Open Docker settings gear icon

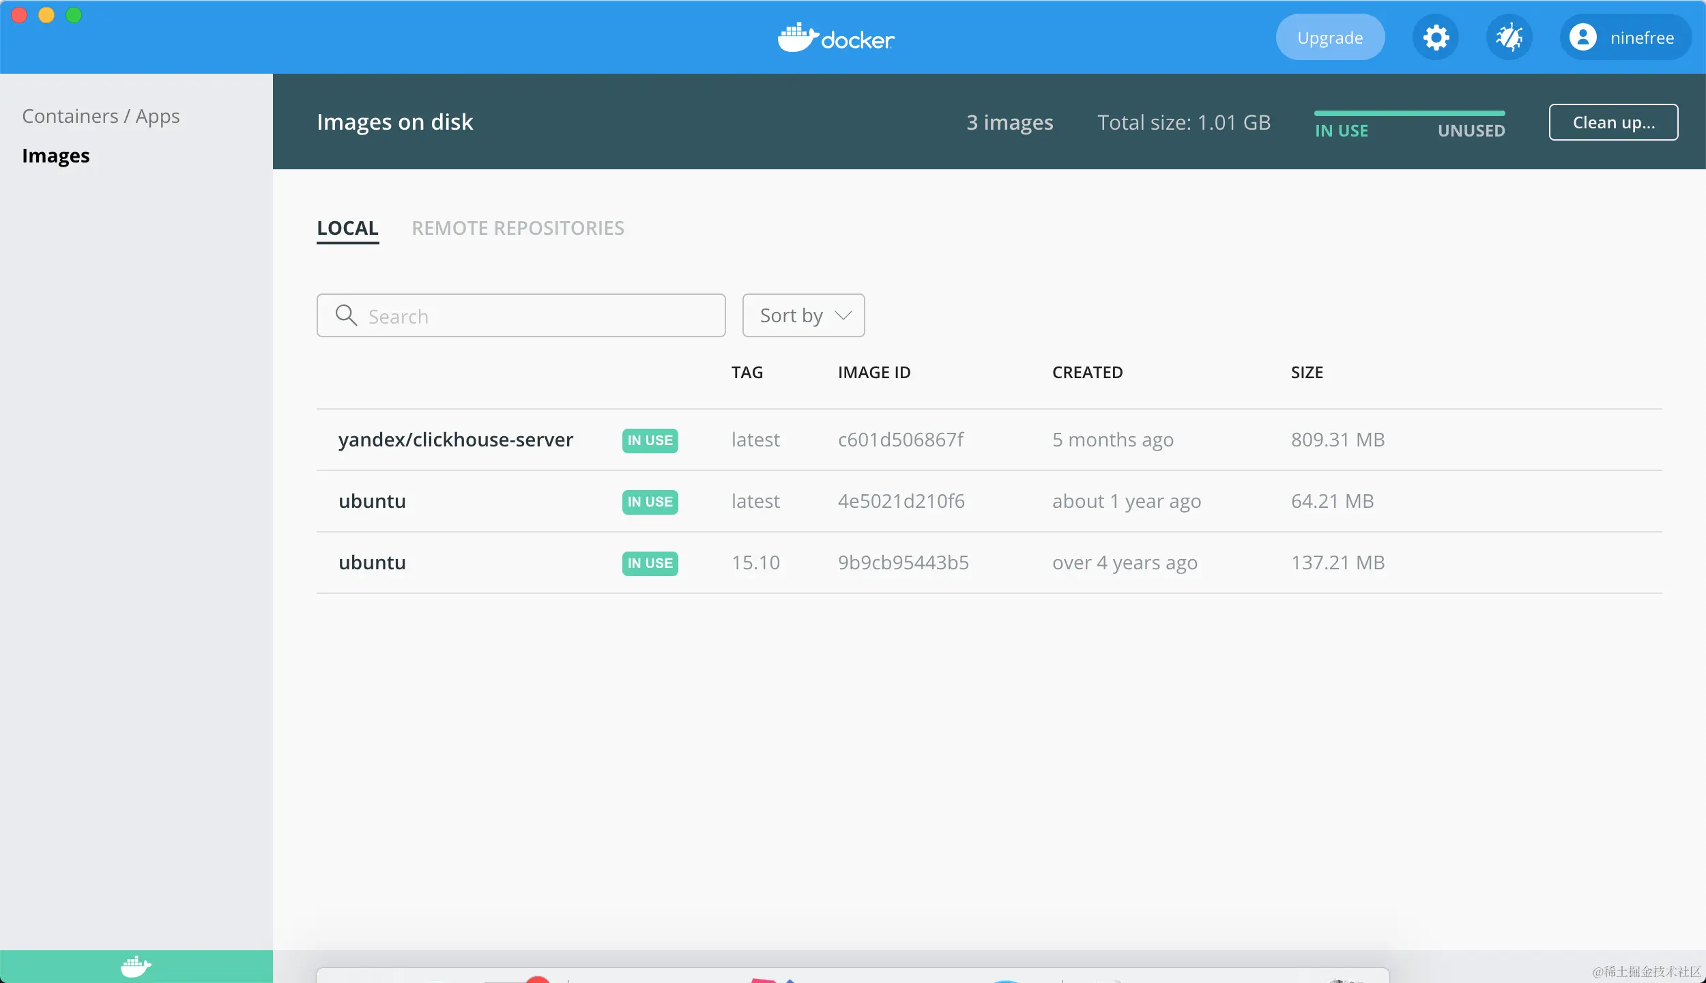(1436, 38)
